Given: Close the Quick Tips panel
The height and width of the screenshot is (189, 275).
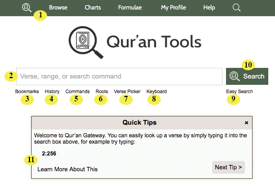Looking at the screenshot, I should [247, 123].
